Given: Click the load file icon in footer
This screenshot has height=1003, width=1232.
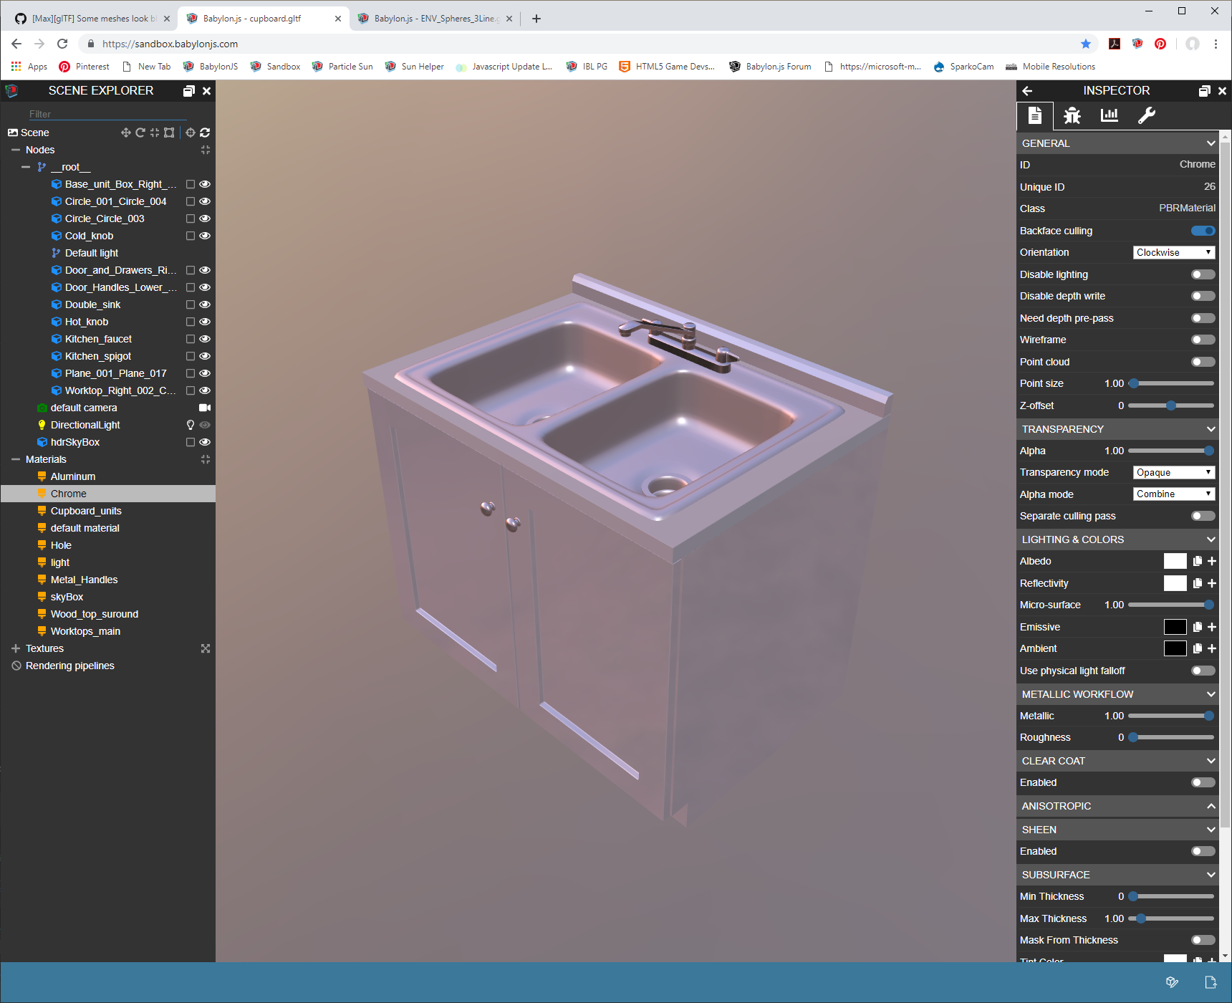Looking at the screenshot, I should (x=1211, y=982).
